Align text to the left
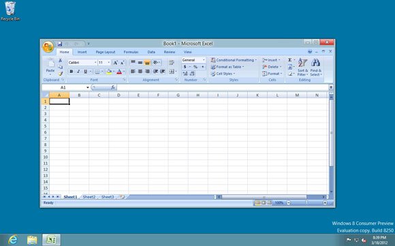This screenshot has height=246, width=395. tap(133, 72)
